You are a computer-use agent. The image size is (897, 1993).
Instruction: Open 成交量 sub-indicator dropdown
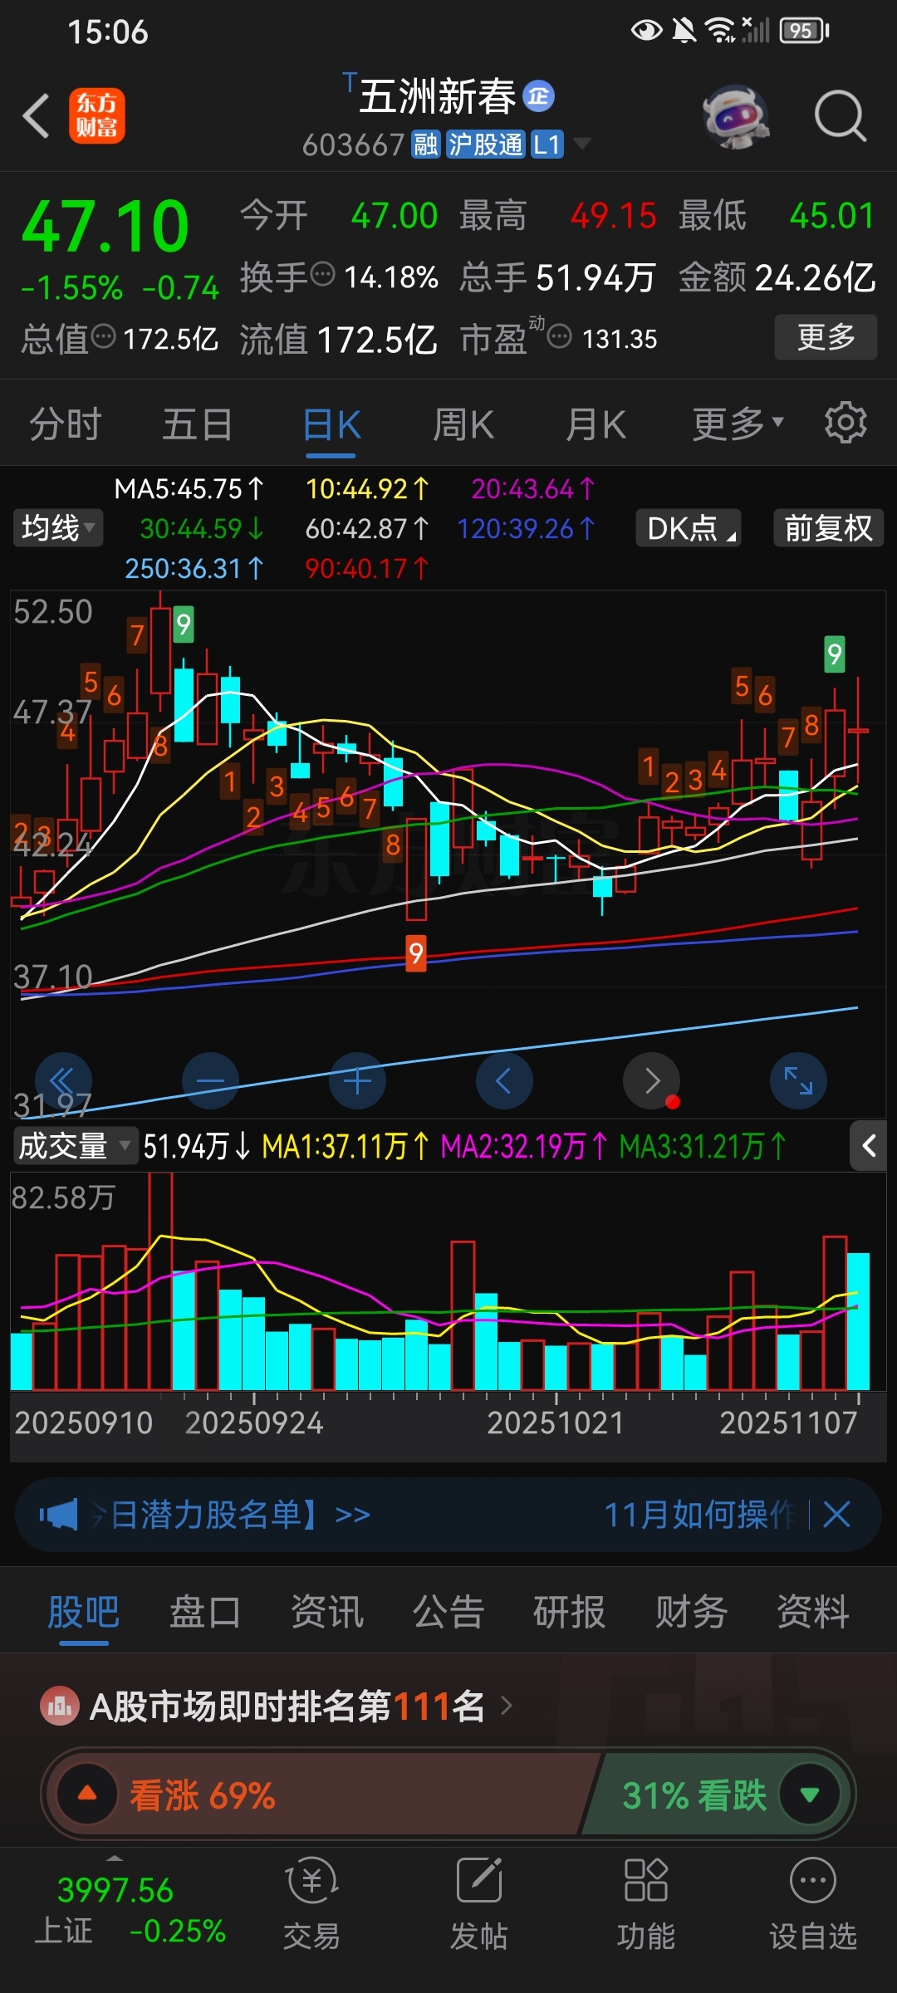point(75,1146)
